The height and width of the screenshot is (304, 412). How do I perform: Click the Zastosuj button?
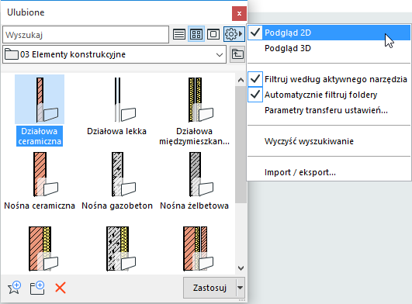(209, 288)
